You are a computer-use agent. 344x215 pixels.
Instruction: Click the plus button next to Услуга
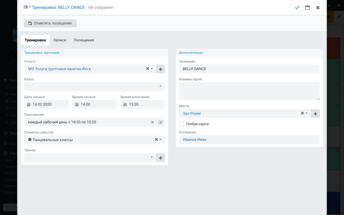(161, 69)
